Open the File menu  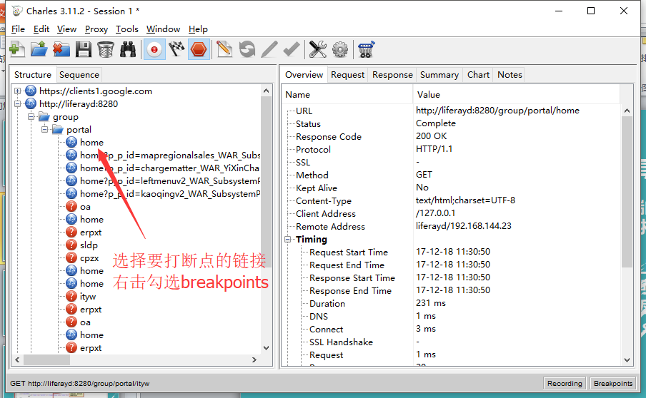tap(18, 29)
